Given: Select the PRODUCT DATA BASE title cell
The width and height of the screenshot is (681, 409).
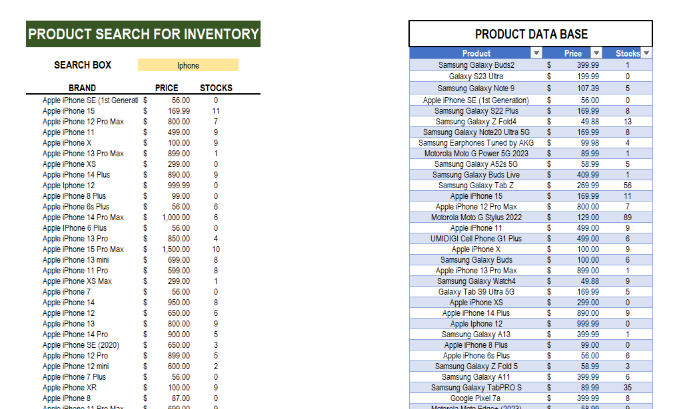Looking at the screenshot, I should [530, 34].
